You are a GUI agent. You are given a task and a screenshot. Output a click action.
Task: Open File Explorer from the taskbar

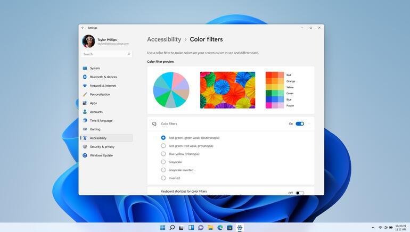click(x=210, y=228)
